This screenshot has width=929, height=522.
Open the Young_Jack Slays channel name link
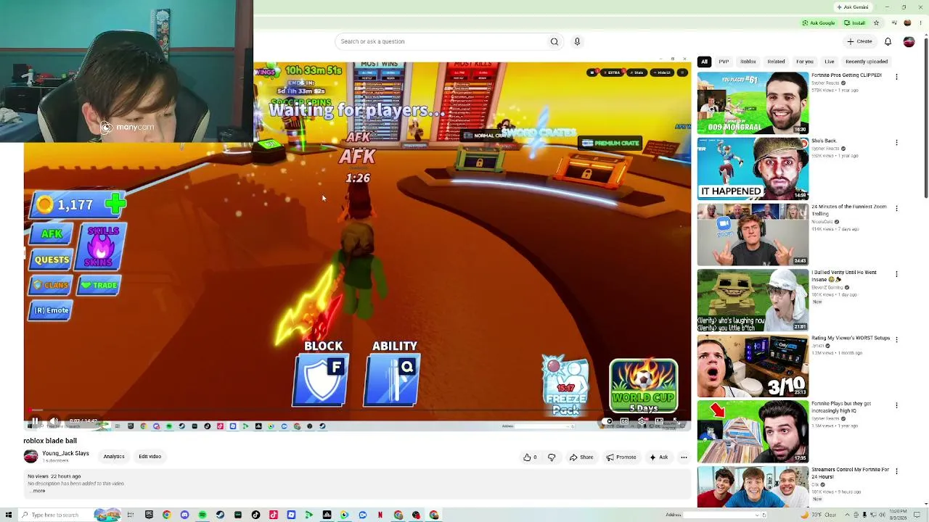pyautogui.click(x=65, y=453)
